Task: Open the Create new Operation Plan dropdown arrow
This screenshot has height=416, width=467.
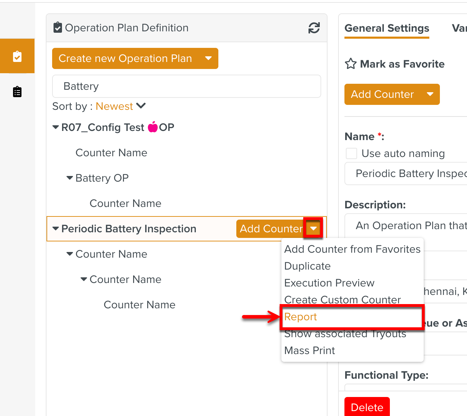Action: tap(208, 58)
